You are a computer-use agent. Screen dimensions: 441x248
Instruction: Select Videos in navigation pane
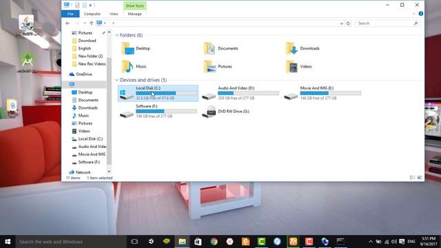pyautogui.click(x=84, y=131)
